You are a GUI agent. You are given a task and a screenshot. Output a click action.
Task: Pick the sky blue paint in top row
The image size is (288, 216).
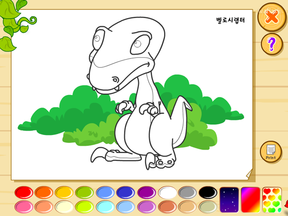click(x=105, y=193)
